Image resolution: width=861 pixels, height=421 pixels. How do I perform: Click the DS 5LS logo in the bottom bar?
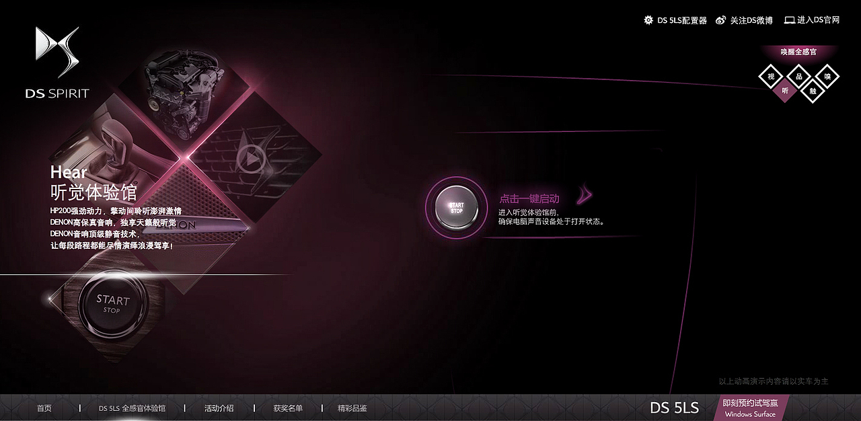click(x=675, y=408)
